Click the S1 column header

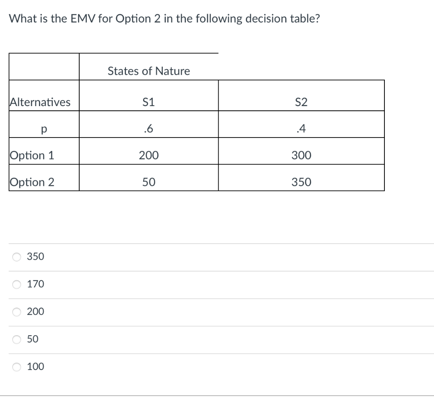click(x=149, y=102)
